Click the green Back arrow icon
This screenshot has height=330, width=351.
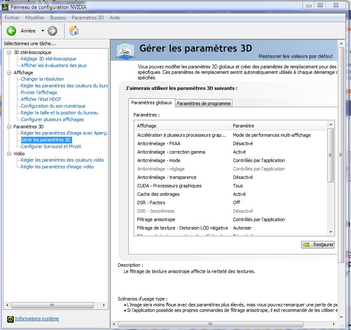click(x=11, y=31)
